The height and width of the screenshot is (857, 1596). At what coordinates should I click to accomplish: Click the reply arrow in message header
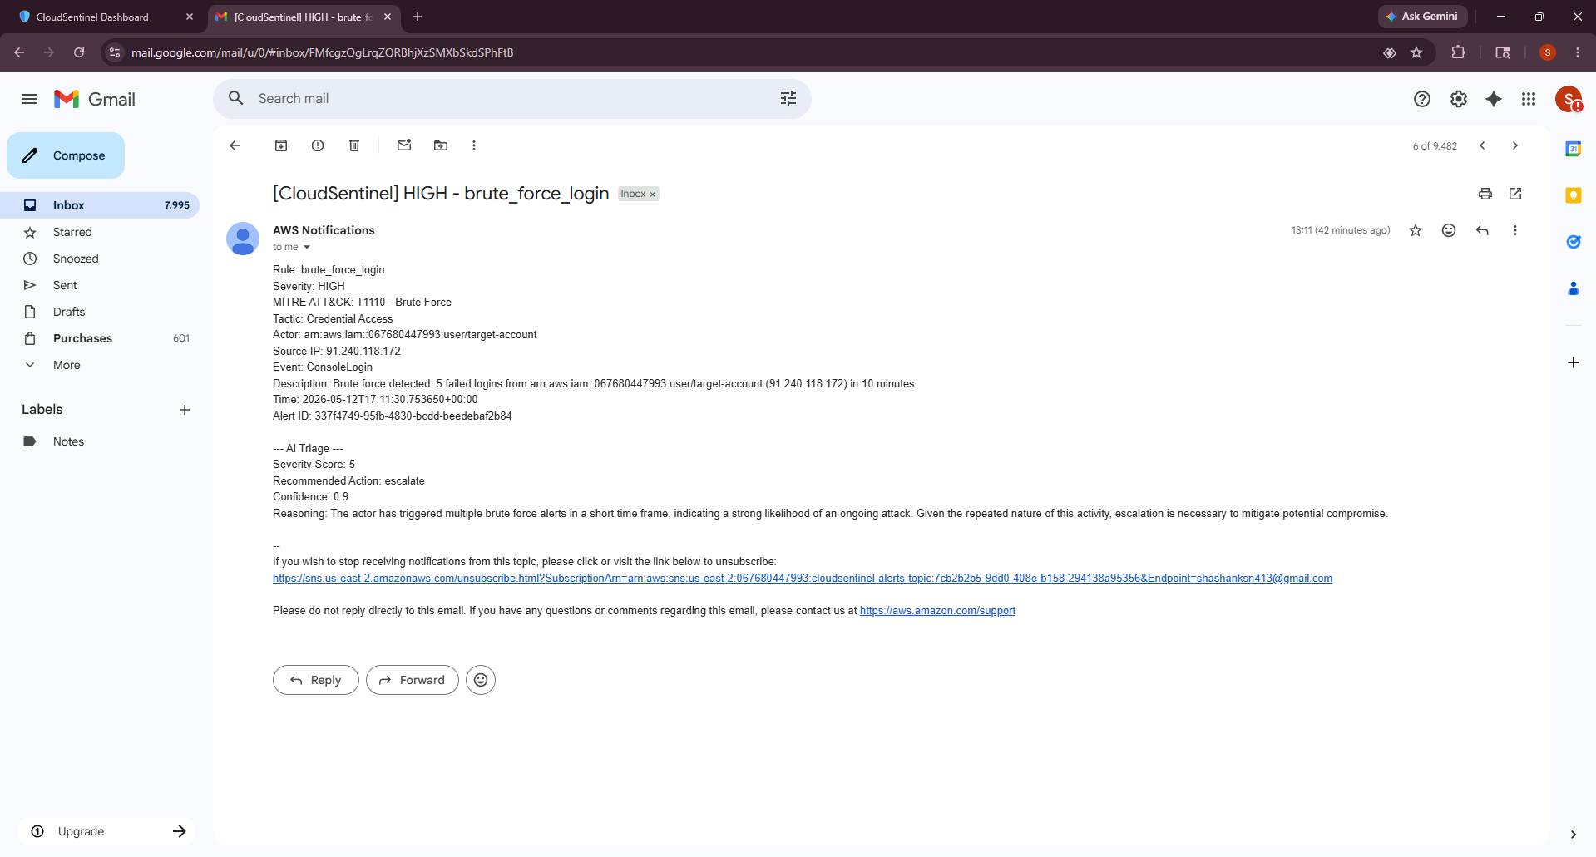point(1482,230)
